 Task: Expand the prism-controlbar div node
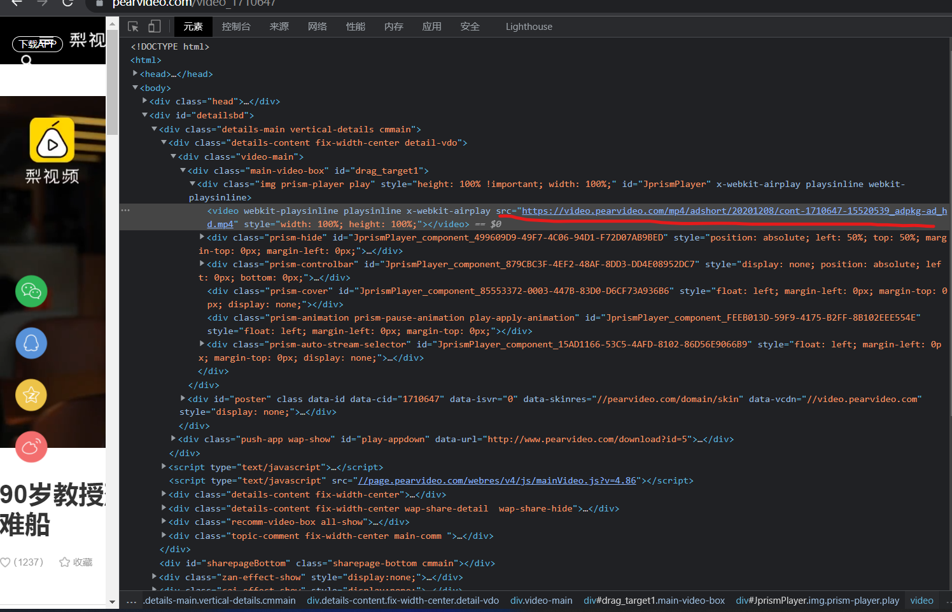click(202, 264)
